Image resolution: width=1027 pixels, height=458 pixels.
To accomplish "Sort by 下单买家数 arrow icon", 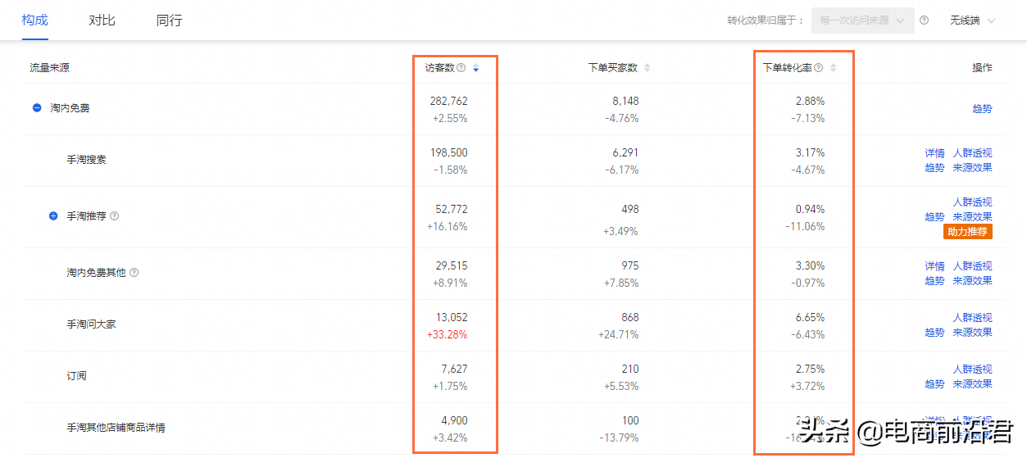I will click(648, 68).
